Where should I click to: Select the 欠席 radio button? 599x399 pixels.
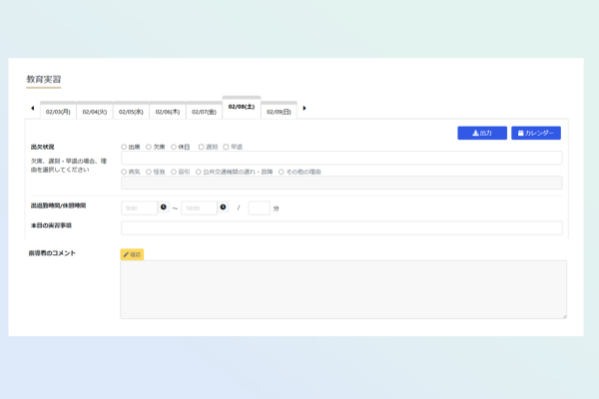click(149, 147)
